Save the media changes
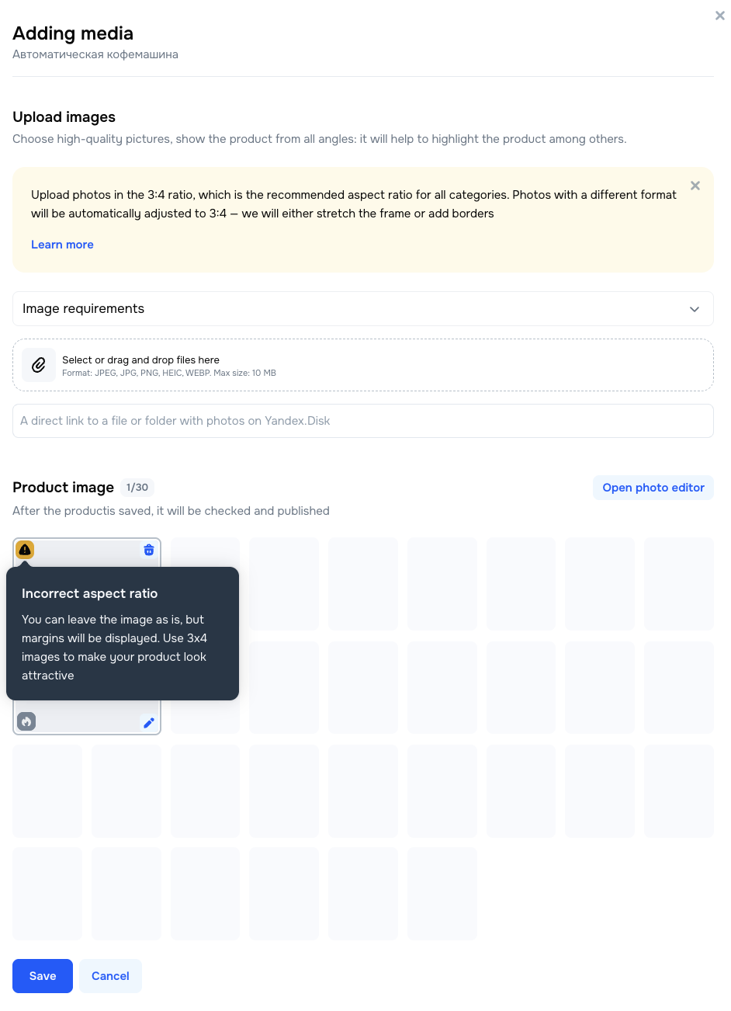 tap(43, 976)
